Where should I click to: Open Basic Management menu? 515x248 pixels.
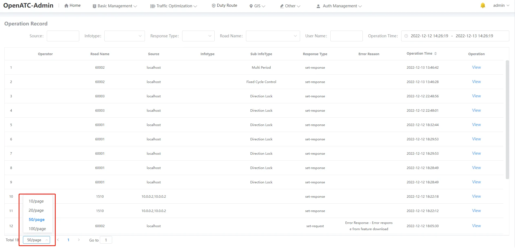(x=115, y=6)
